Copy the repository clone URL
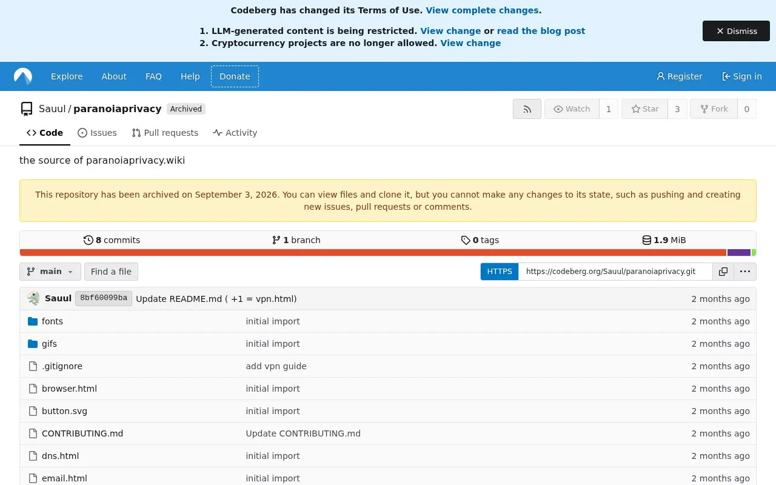 723,272
